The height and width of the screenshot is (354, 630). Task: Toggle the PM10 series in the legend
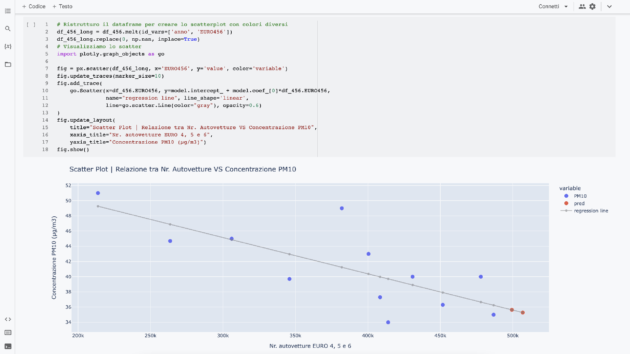point(579,196)
